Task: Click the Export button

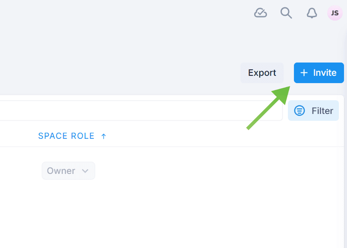Action: (262, 73)
